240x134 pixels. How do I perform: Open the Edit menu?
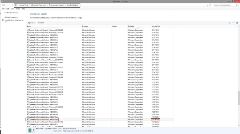[8, 9]
